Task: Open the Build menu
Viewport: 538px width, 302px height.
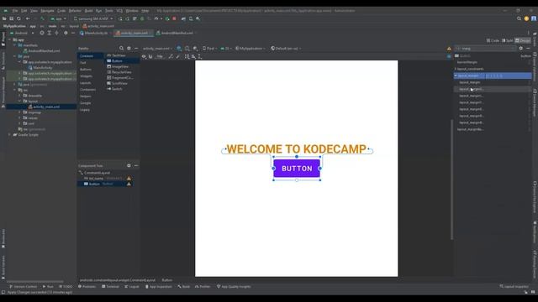Action: click(89, 11)
